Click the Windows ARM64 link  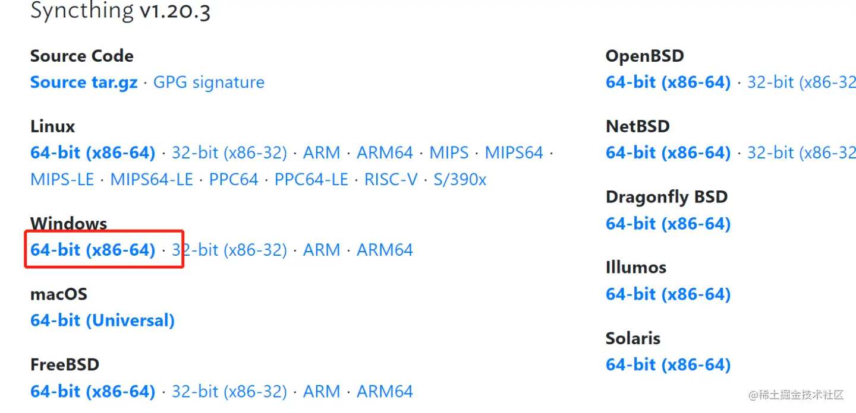(385, 250)
